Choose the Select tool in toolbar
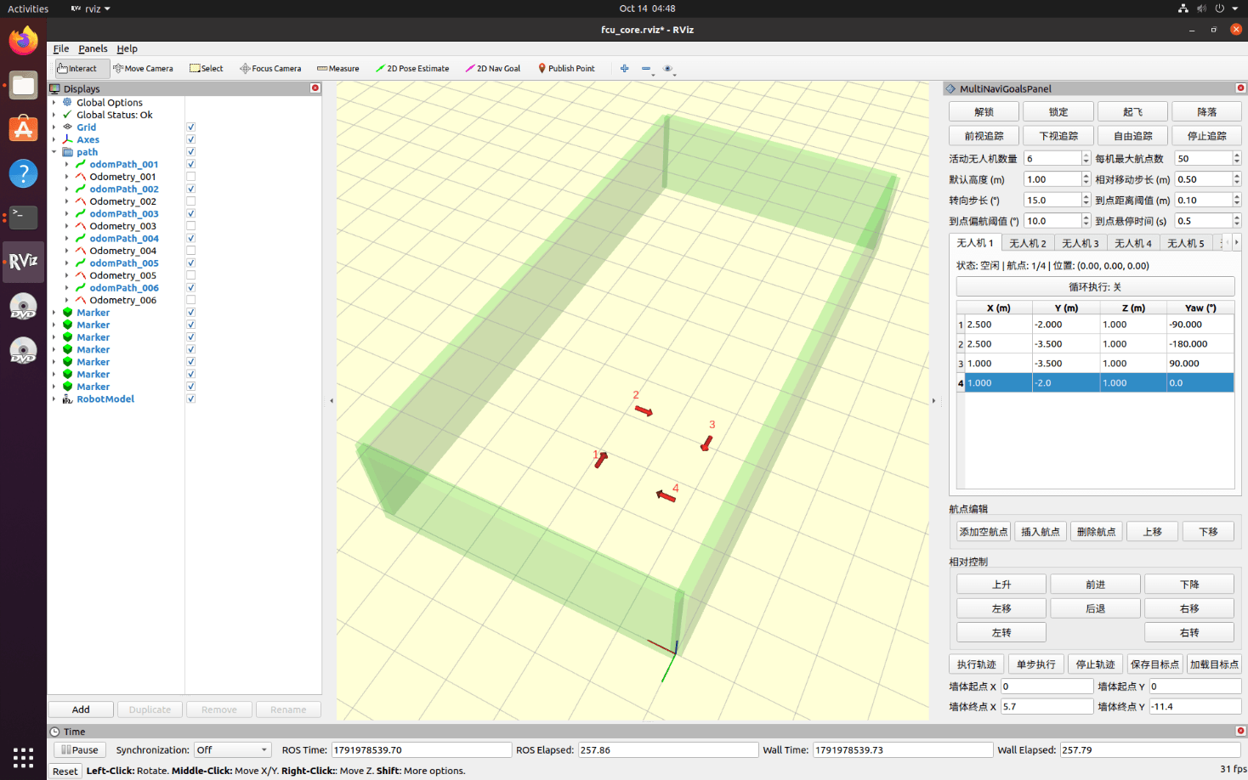Screen dimensions: 1248x780 click(207, 69)
